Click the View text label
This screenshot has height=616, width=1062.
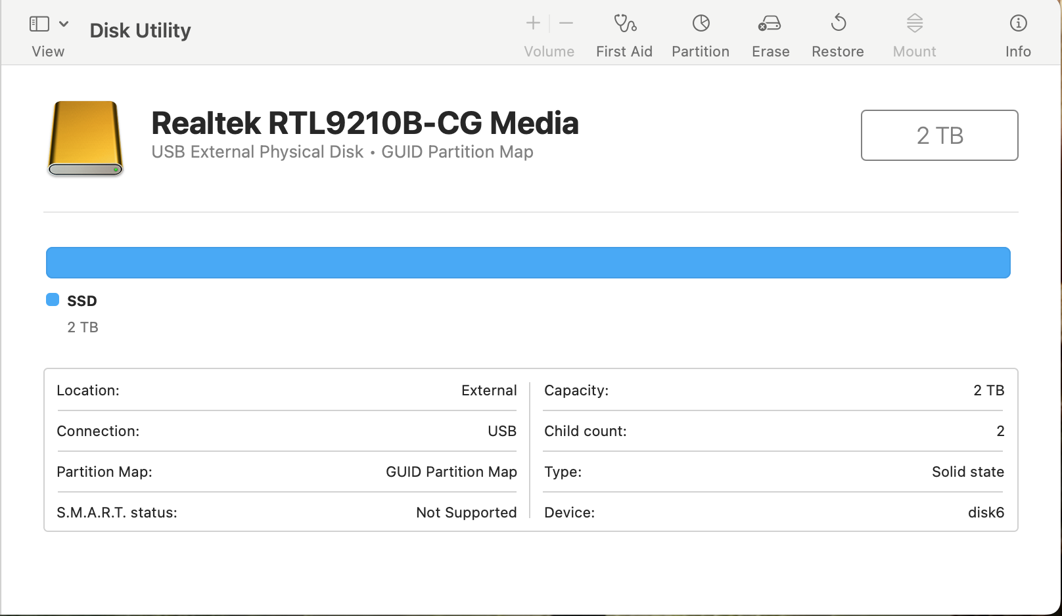click(48, 51)
